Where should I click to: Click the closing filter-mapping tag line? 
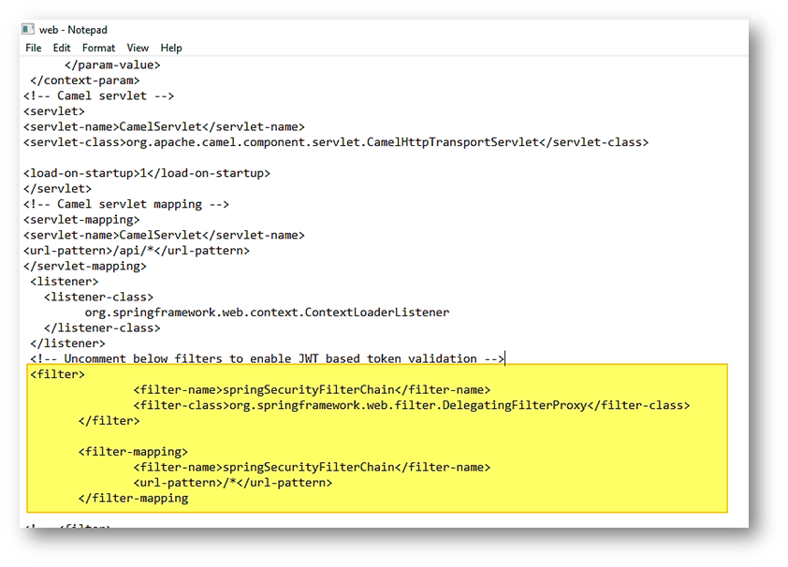133,498
